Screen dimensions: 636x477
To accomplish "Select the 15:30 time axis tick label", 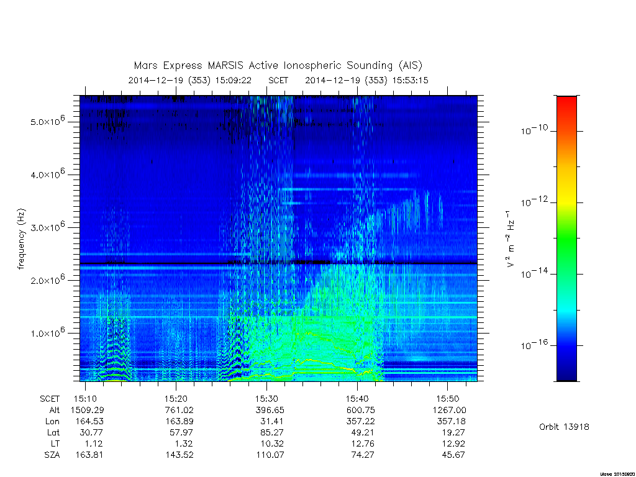I will point(266,399).
